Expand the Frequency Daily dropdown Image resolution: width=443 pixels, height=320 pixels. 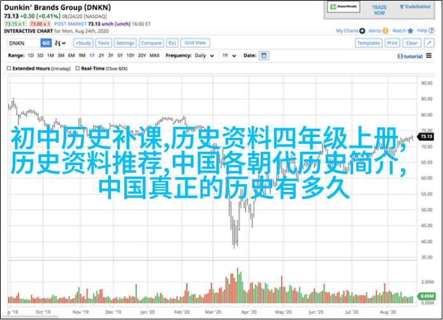coord(204,55)
